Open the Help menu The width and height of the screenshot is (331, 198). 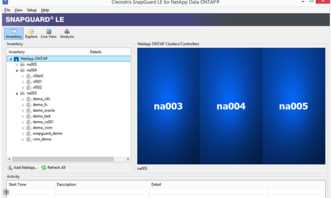click(45, 10)
